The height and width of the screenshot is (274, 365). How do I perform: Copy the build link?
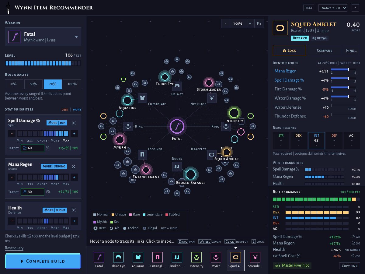[349, 266]
